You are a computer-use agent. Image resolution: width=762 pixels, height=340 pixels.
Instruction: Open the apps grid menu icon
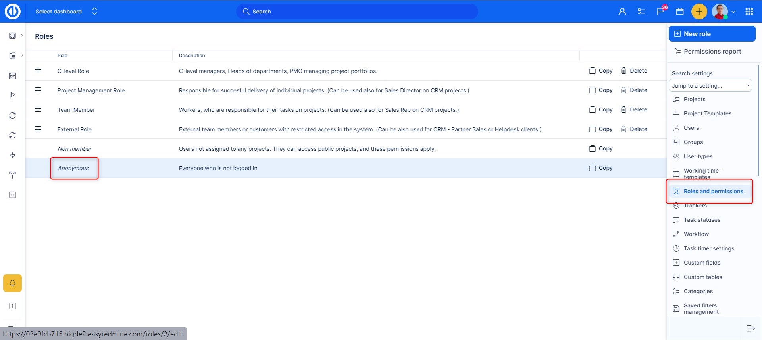point(749,12)
